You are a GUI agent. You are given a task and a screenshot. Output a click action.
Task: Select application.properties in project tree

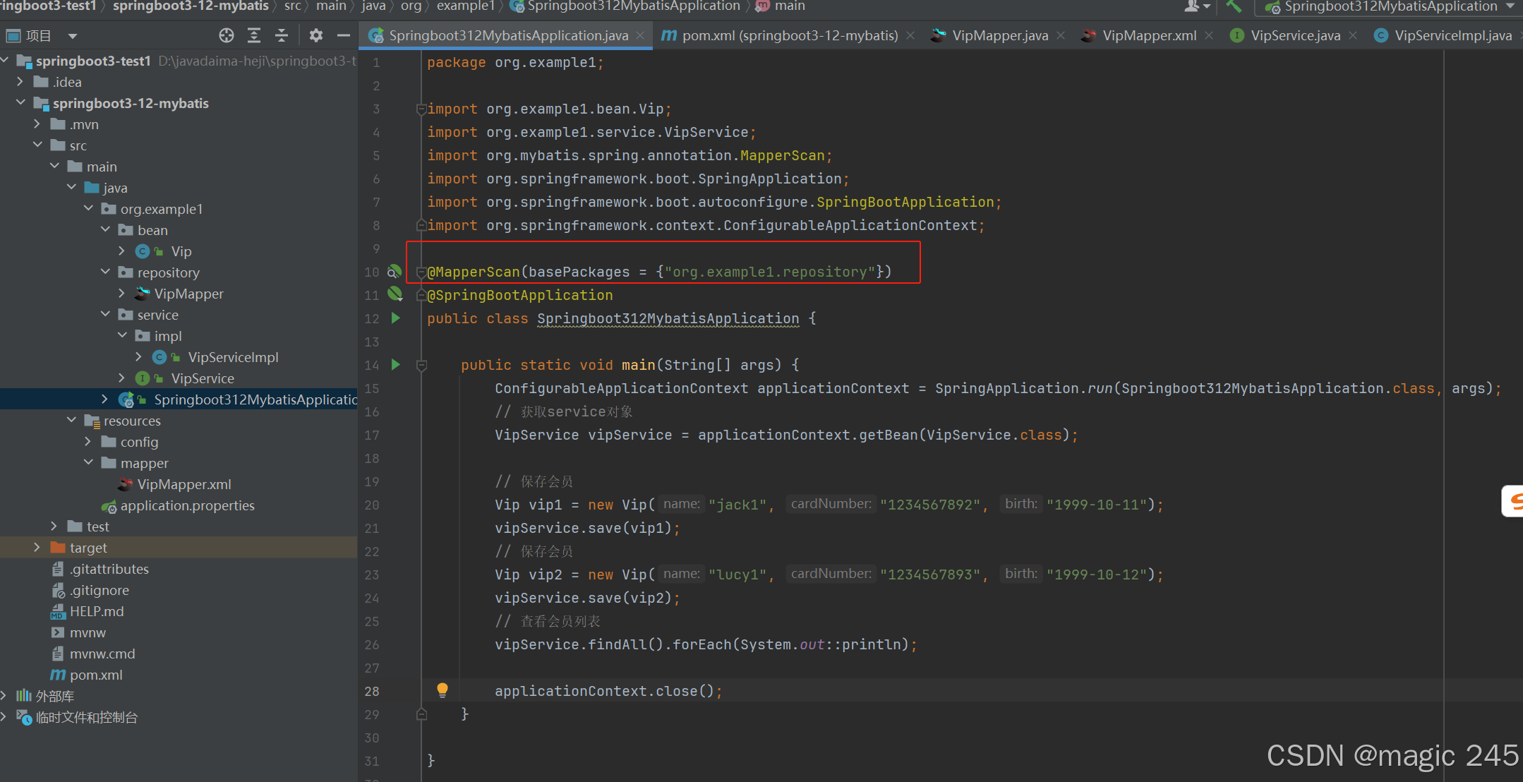(x=187, y=505)
